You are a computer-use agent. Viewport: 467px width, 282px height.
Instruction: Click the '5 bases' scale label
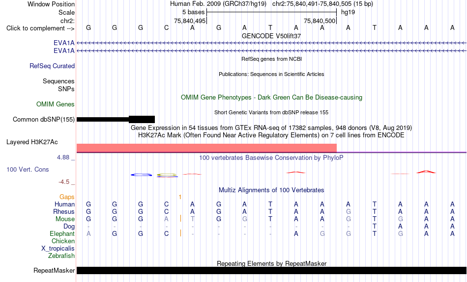point(193,12)
